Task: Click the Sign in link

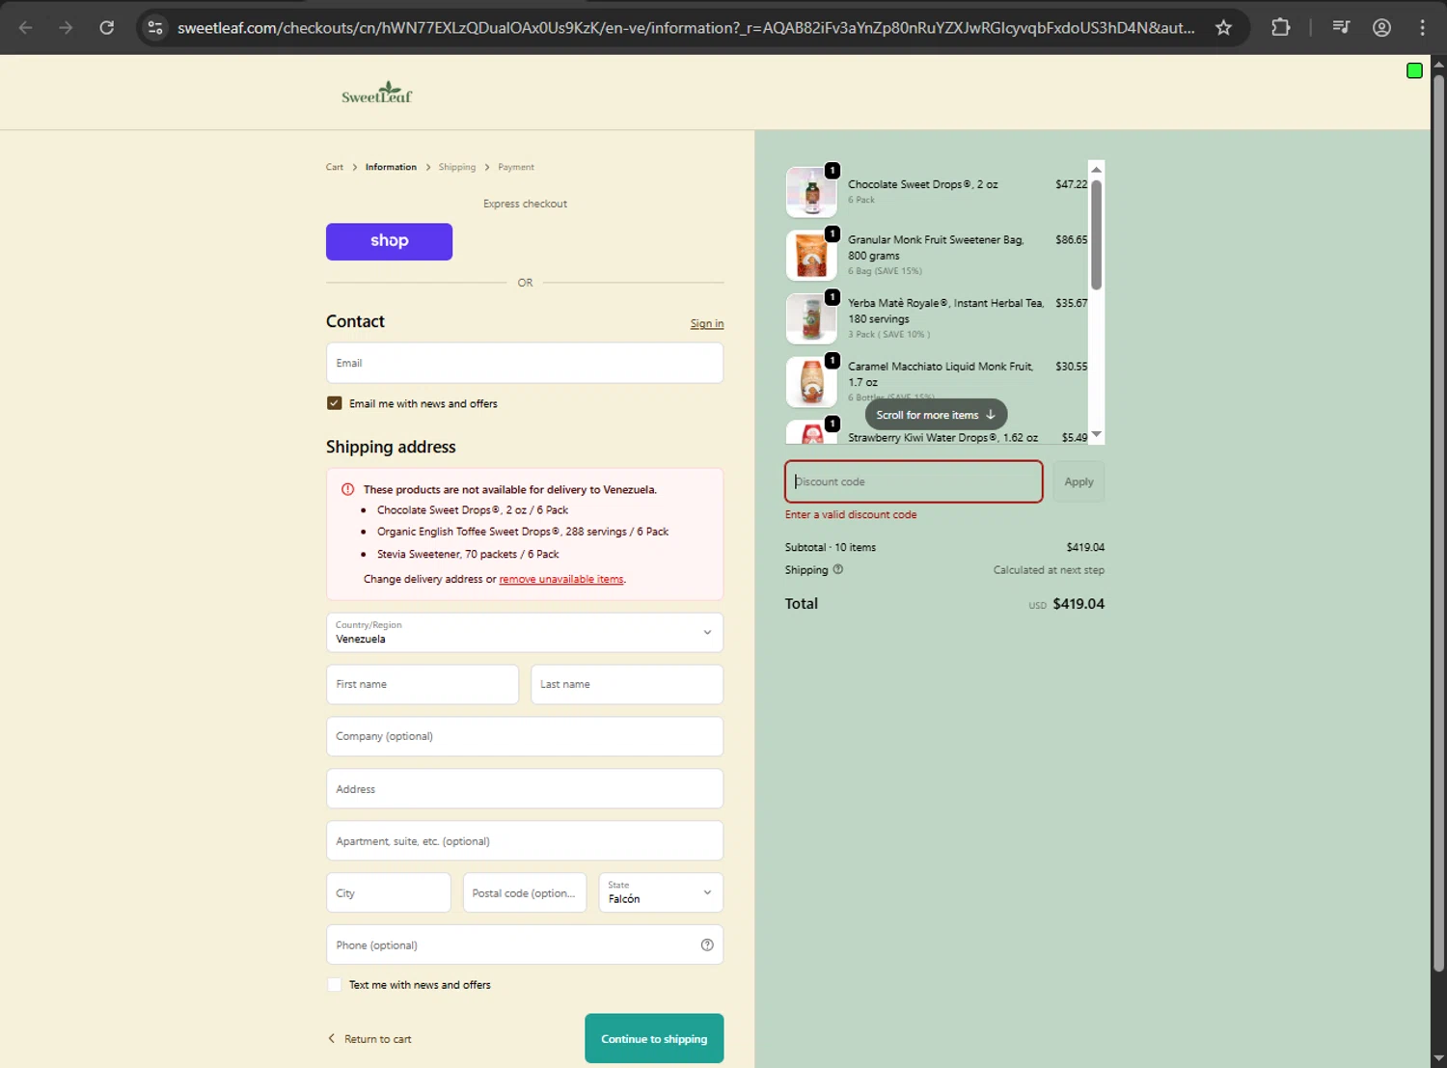Action: 706,324
